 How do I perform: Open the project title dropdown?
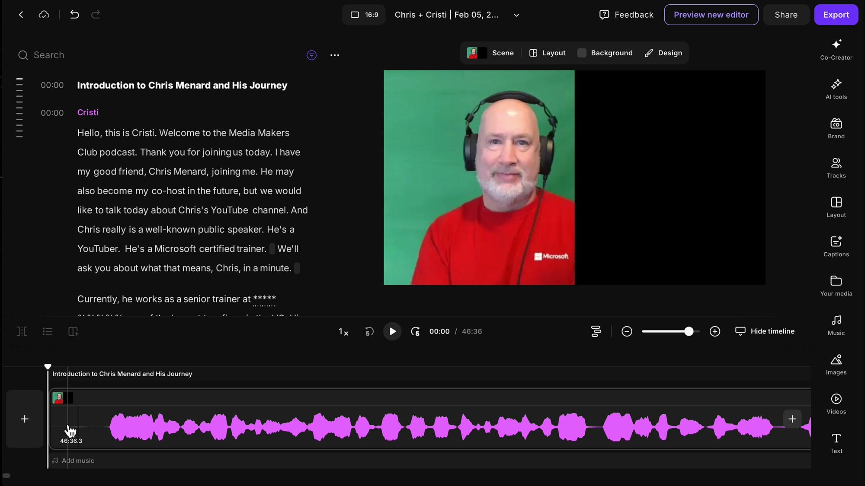(516, 15)
